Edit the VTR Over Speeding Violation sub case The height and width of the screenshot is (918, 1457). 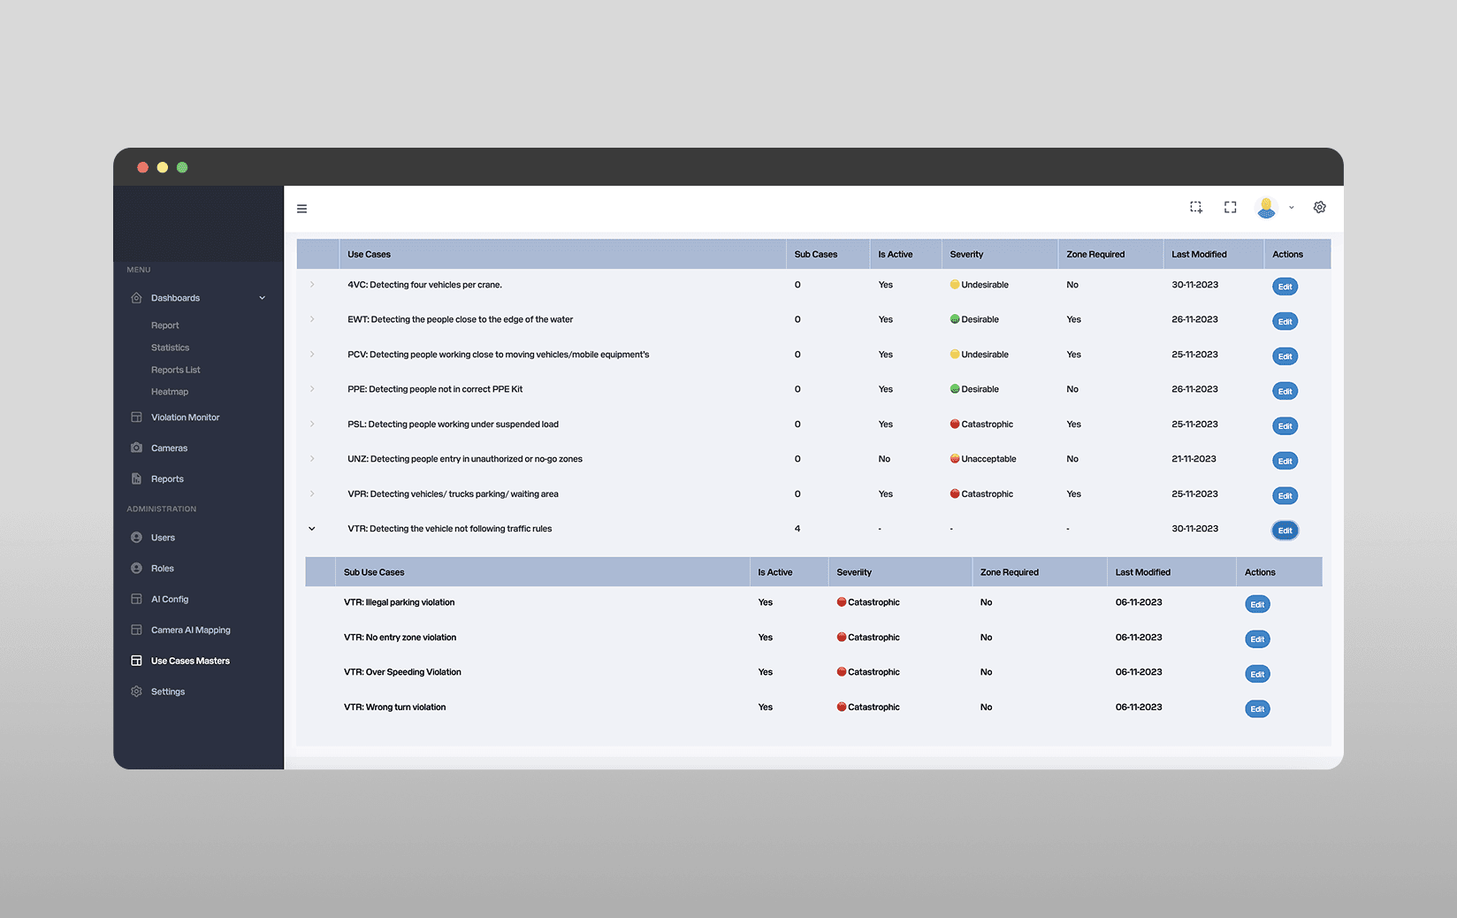[x=1257, y=674]
